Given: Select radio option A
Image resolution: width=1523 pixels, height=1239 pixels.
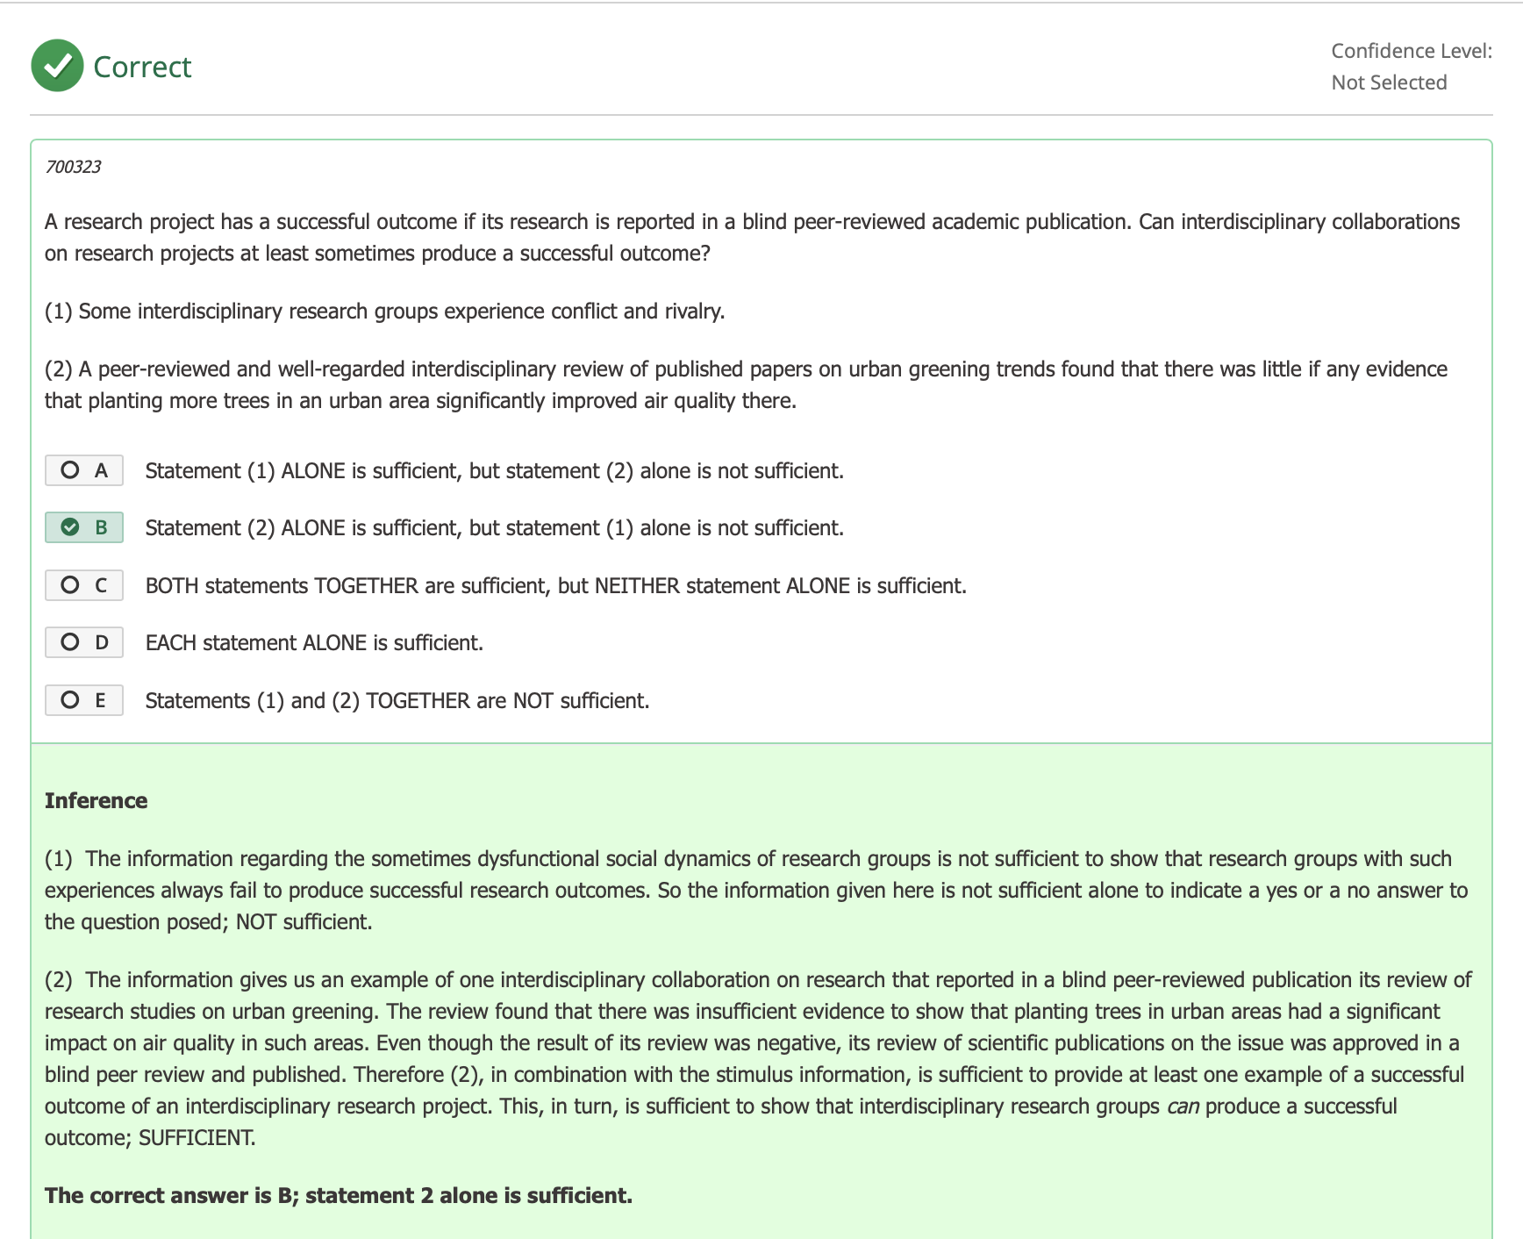Looking at the screenshot, I should [83, 470].
